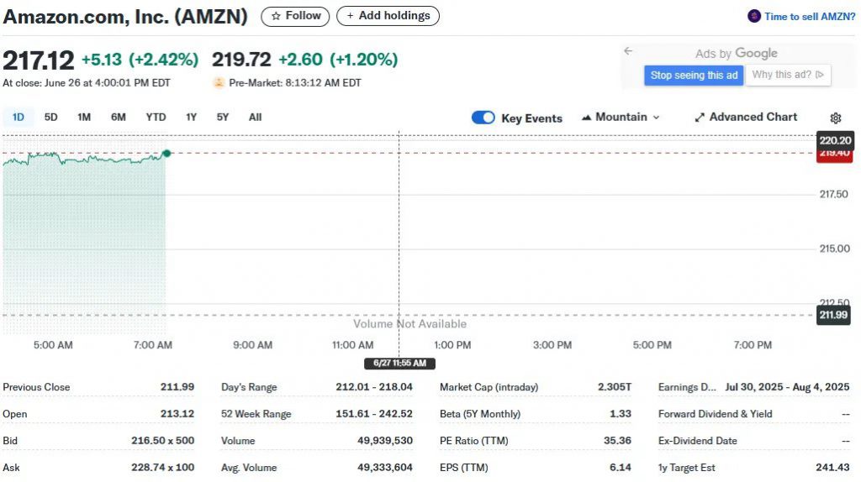Open the Time to sell AMZN? link

[810, 17]
